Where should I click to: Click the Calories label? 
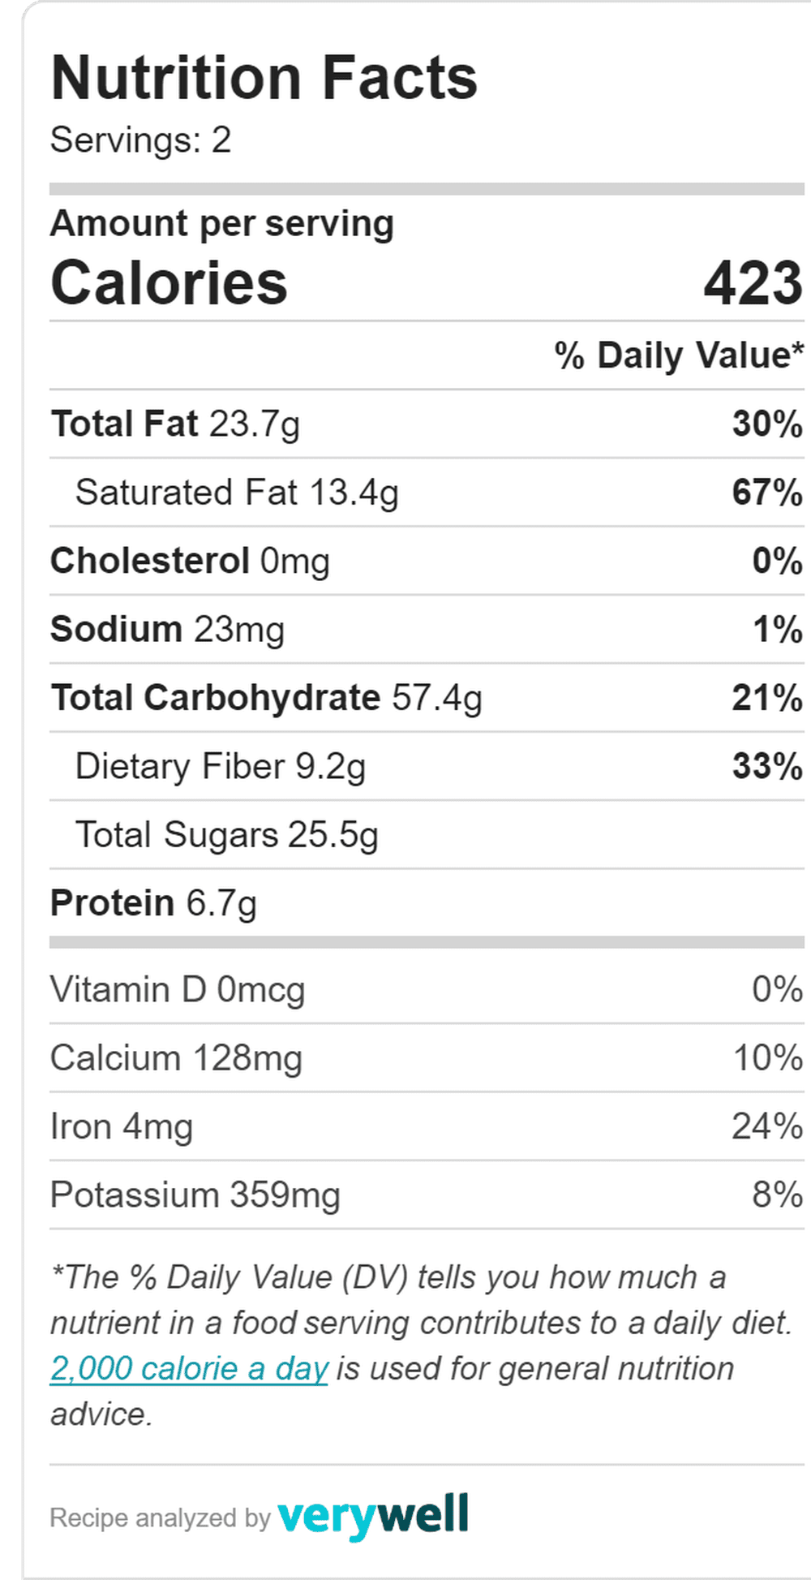coord(169,283)
